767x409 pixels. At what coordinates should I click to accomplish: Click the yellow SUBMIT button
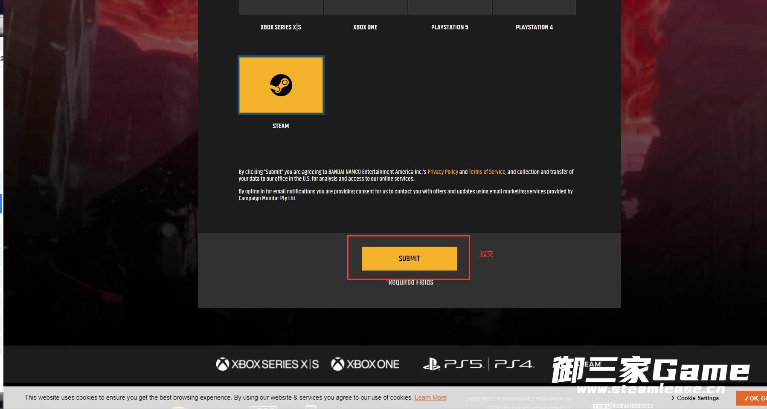click(x=410, y=259)
